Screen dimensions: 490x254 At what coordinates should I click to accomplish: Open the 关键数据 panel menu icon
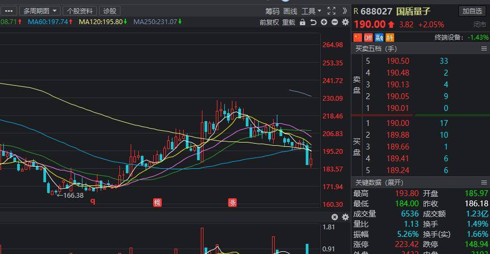pos(484,182)
